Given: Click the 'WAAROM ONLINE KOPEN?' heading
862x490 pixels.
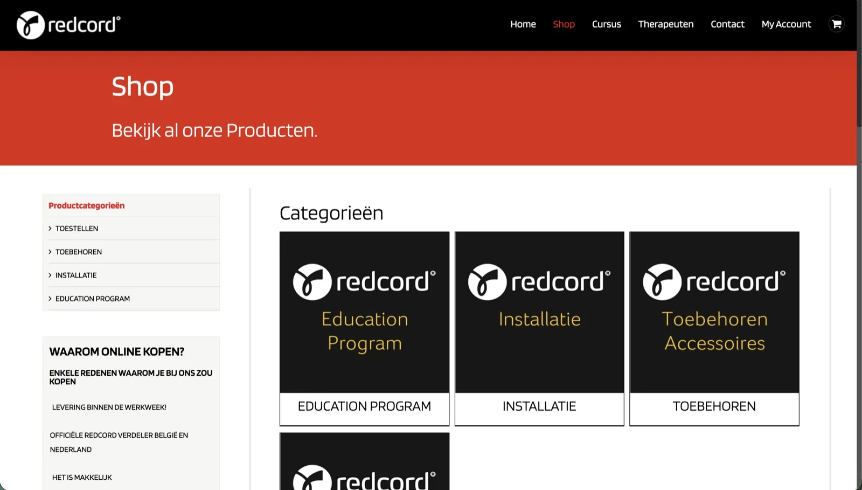Looking at the screenshot, I should (117, 352).
